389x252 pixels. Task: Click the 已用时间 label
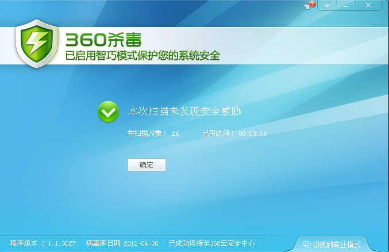(x=218, y=133)
